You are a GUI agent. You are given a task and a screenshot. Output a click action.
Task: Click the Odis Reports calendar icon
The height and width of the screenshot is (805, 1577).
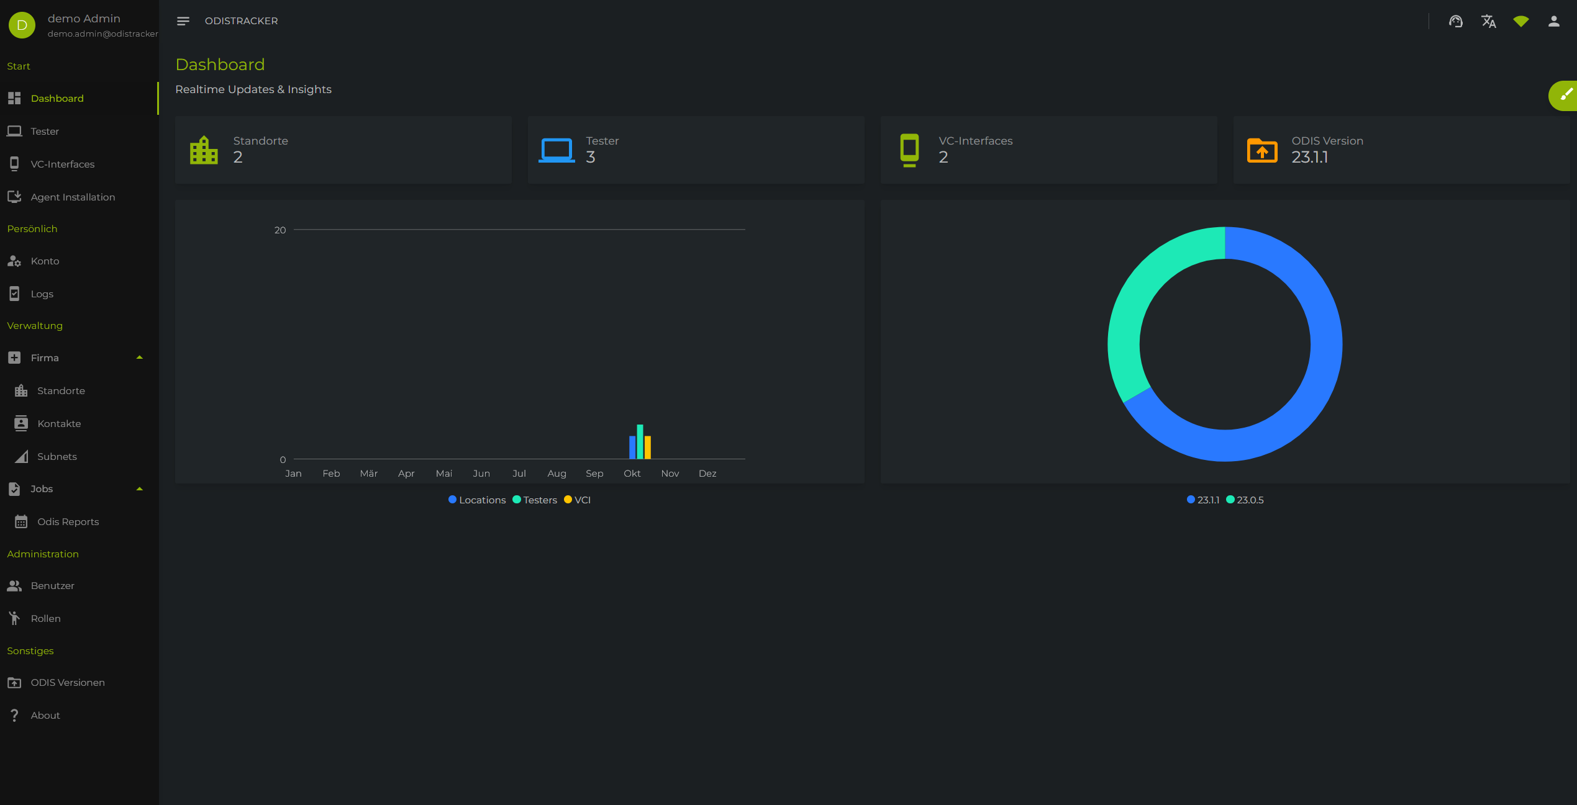click(21, 521)
